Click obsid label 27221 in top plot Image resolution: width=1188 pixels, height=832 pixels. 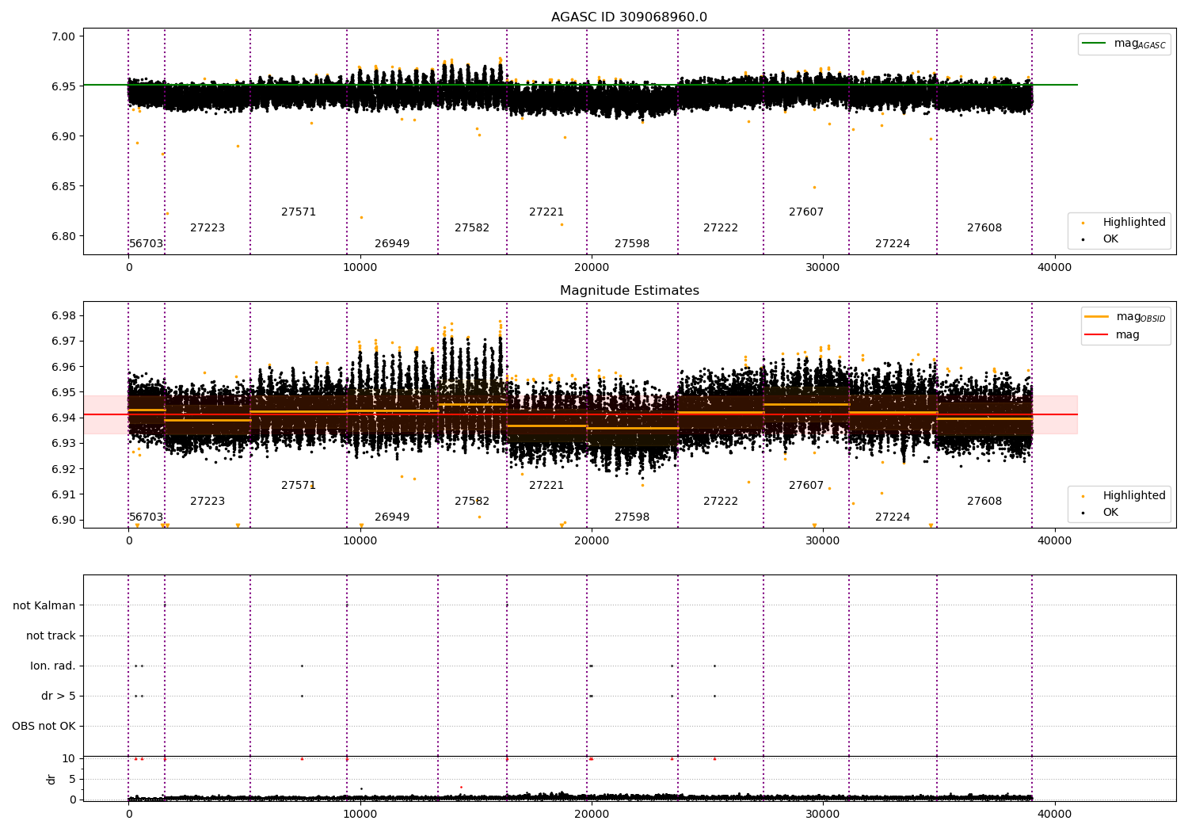[x=546, y=212]
